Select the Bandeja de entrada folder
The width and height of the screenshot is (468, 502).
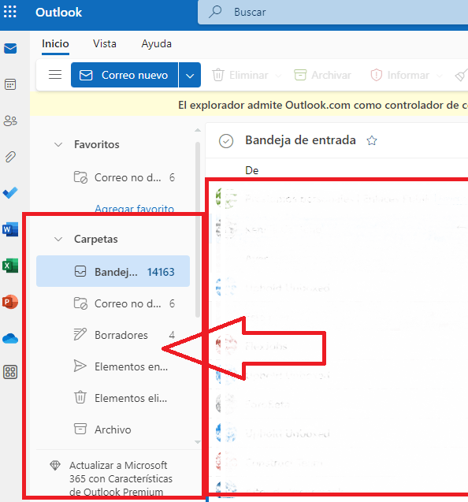point(113,271)
